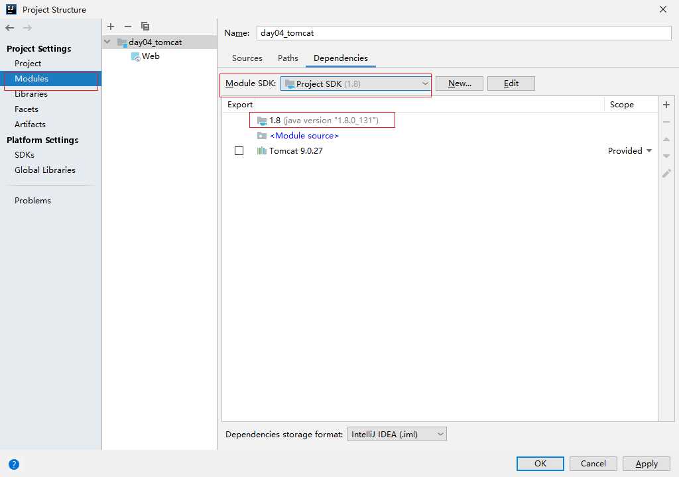Click the IntelliJ IDEA logo in the title bar
The image size is (679, 477).
(11, 9)
